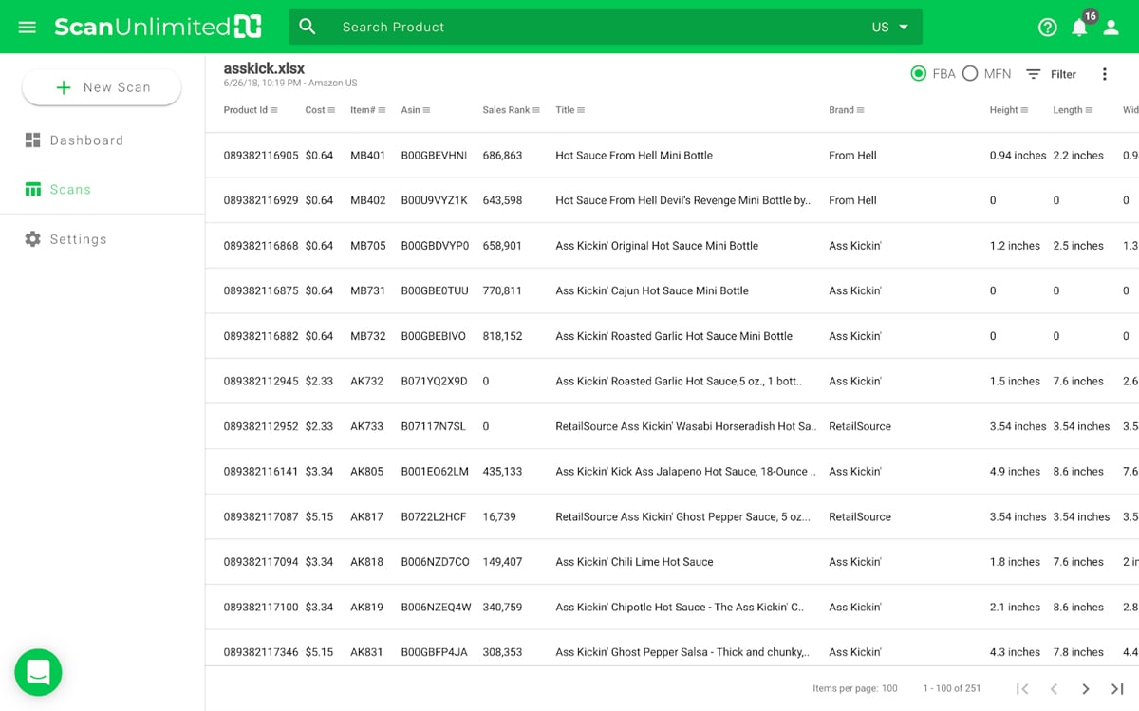The width and height of the screenshot is (1139, 711).
Task: Open Title column menu icon
Action: pos(581,110)
